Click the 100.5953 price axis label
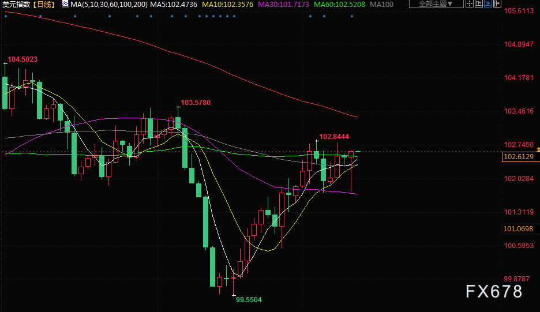 point(519,246)
